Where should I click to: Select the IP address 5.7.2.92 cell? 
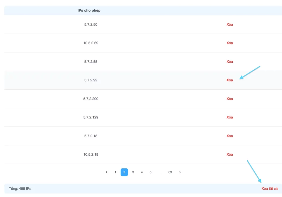click(x=91, y=80)
